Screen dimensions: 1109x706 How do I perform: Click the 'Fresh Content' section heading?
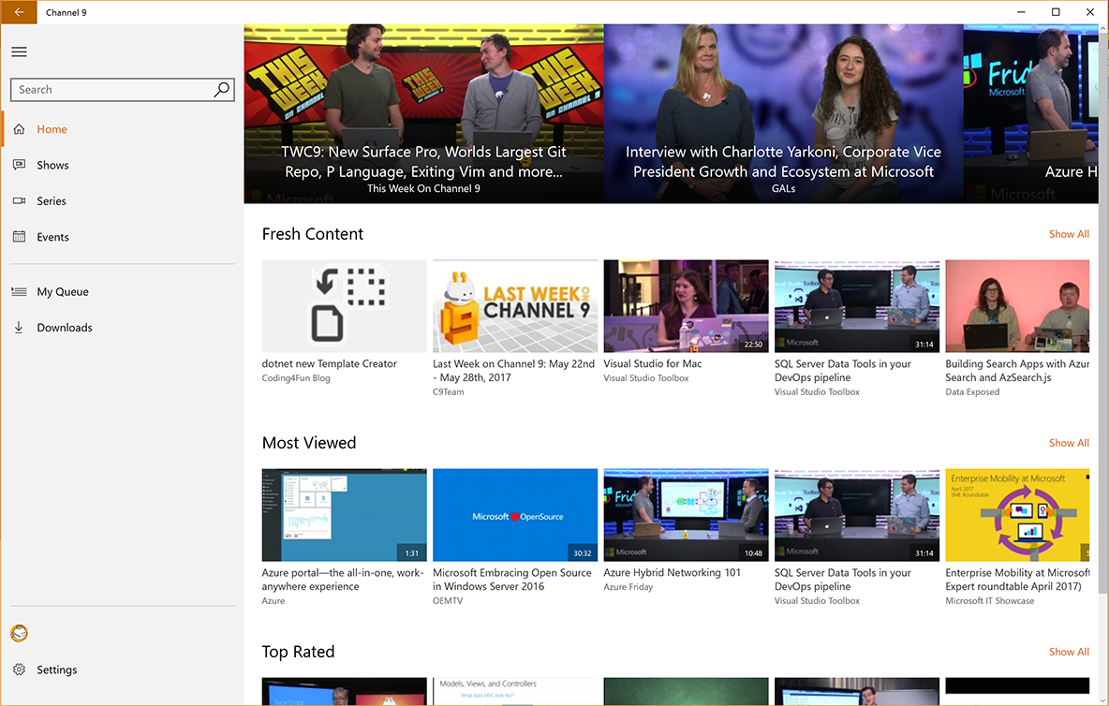[x=313, y=234]
